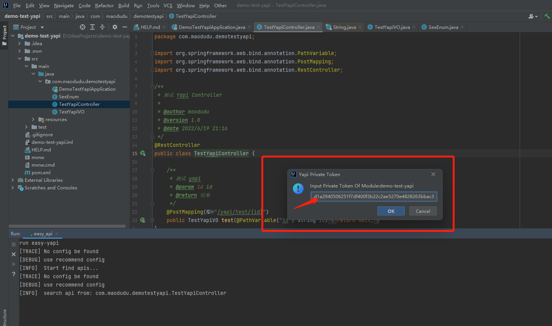
Task: Click the locate/select opened file icon
Action: click(83, 27)
